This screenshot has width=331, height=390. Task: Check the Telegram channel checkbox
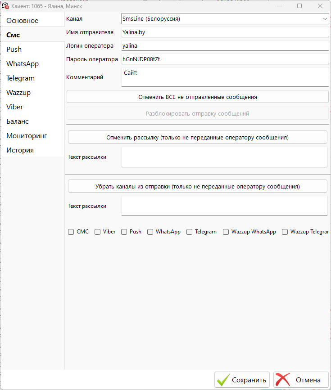pos(189,232)
